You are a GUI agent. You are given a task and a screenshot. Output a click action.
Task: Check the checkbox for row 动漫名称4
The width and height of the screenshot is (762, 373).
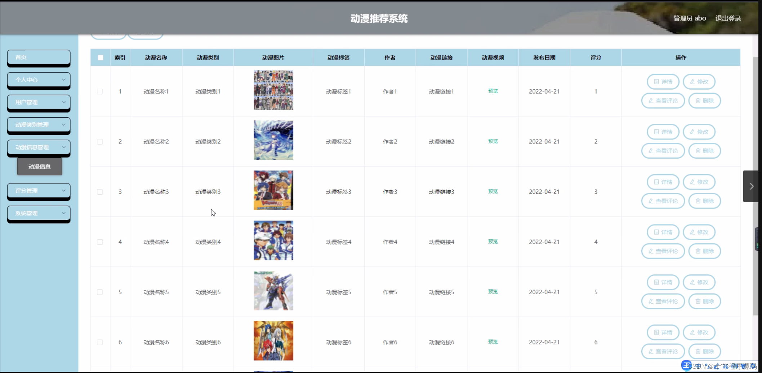[x=100, y=242]
